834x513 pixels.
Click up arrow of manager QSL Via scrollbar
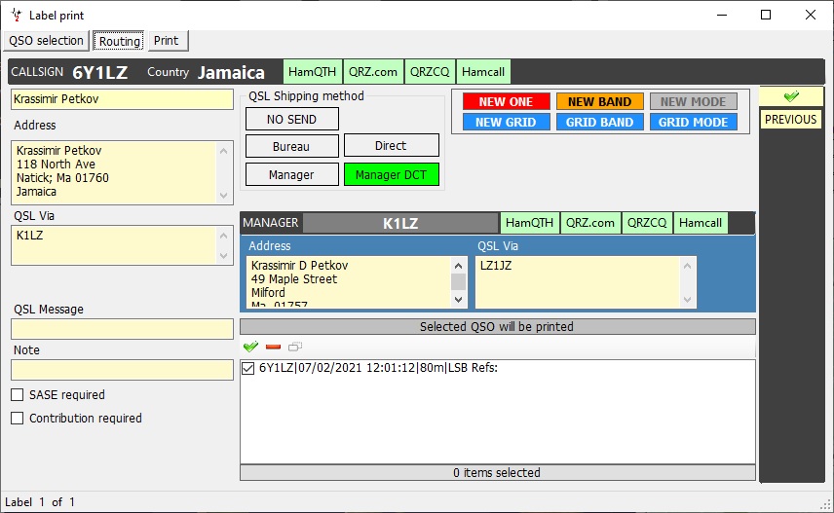pyautogui.click(x=687, y=266)
